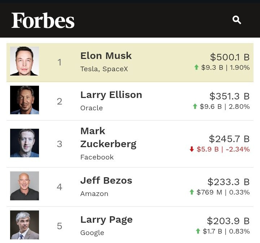The width and height of the screenshot is (260, 243).
Task: Open the Forbes logo homepage
Action: 43,20
